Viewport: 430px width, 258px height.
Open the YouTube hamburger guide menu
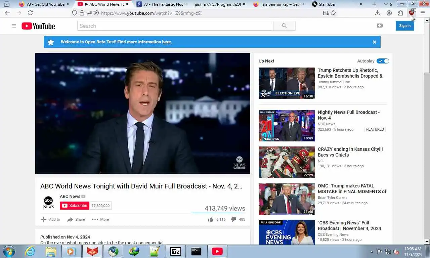click(x=14, y=26)
